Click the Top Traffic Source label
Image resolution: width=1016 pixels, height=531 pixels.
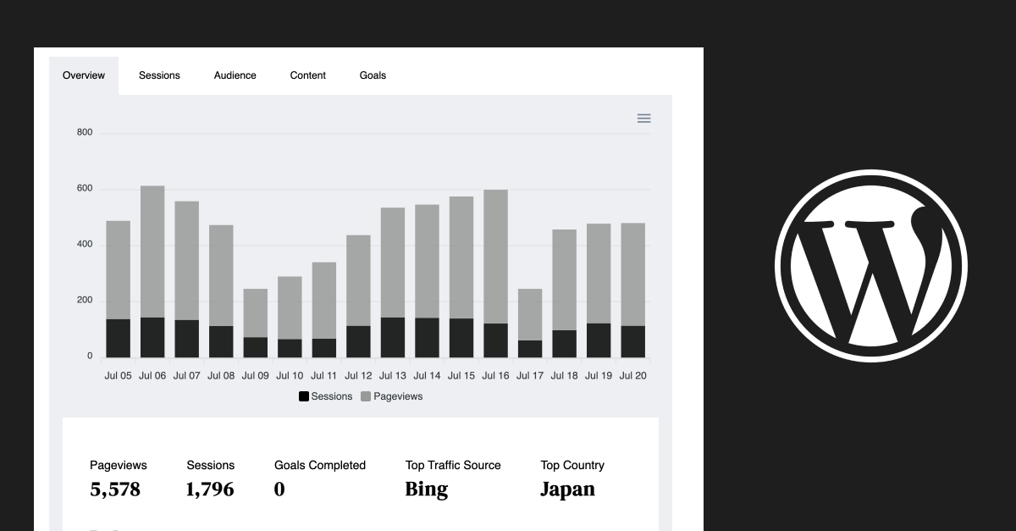coord(453,465)
